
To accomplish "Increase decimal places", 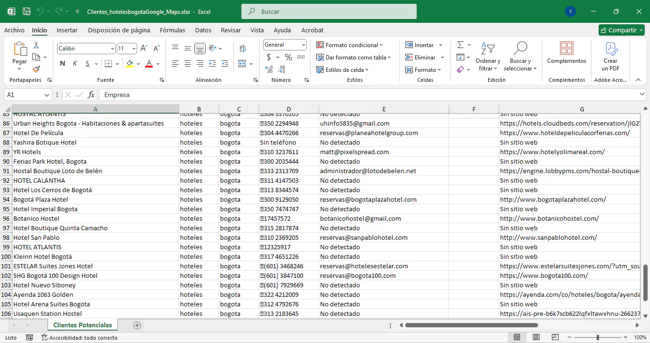I will 269,69.
